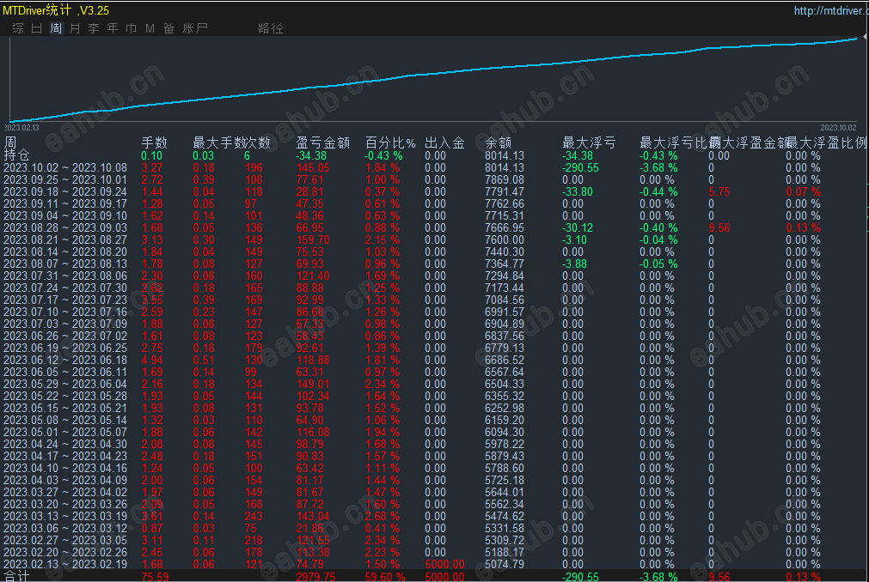Click the total percentage 59.60 %
869x582 pixels.
385,577
